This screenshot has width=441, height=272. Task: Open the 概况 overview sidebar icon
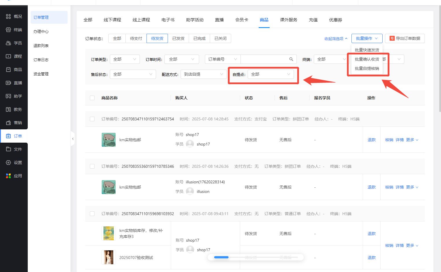pyautogui.click(x=8, y=16)
